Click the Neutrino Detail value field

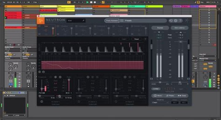point(175,103)
